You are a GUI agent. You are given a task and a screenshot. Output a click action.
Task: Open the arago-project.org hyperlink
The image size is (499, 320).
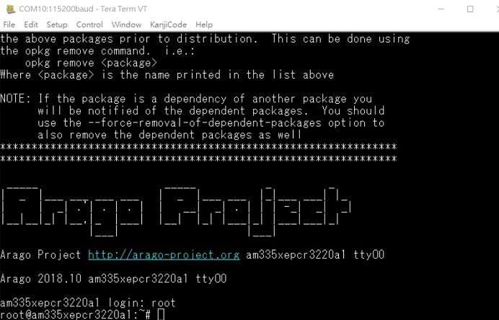164,255
